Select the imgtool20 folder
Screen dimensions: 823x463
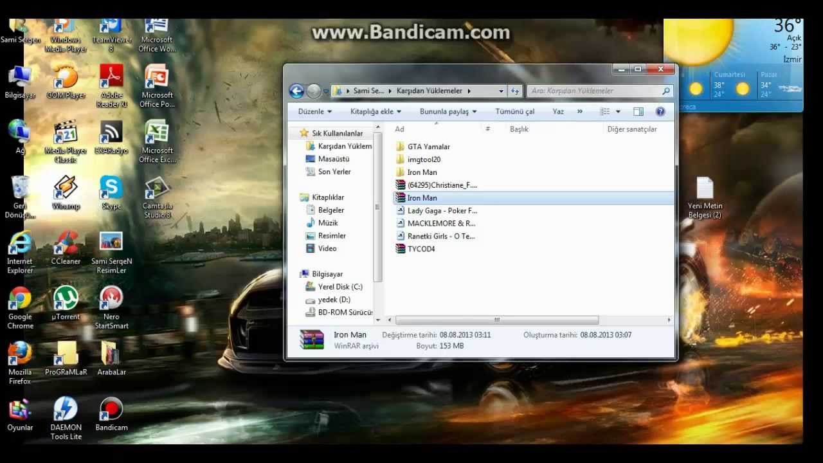(424, 159)
